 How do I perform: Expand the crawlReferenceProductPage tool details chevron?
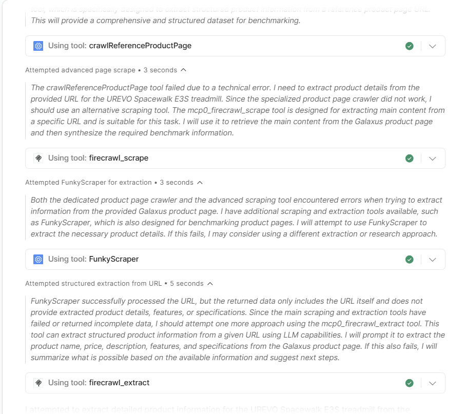[432, 46]
